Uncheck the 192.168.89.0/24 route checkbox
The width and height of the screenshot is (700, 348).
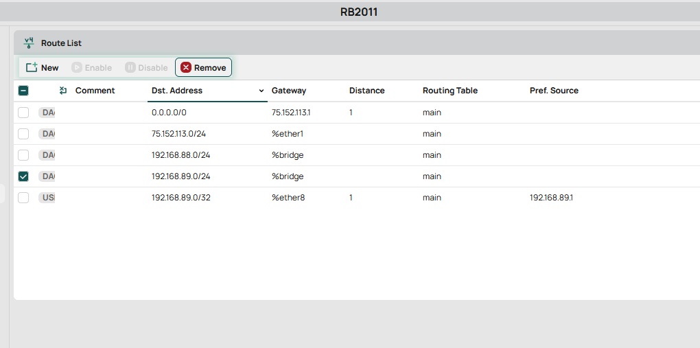pos(23,176)
